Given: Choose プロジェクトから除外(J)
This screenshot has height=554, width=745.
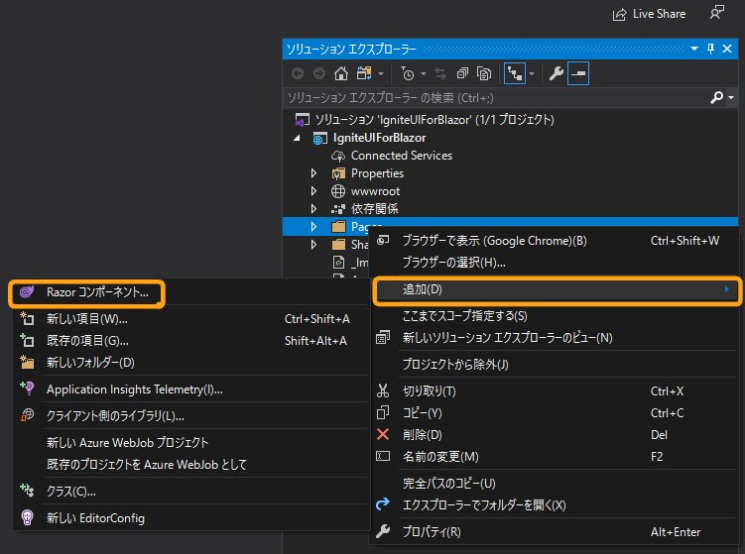Looking at the screenshot, I should click(554, 365).
